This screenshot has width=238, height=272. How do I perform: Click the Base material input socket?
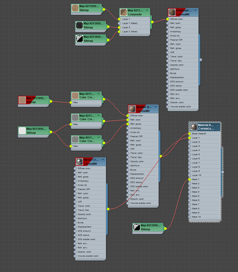click(x=190, y=134)
